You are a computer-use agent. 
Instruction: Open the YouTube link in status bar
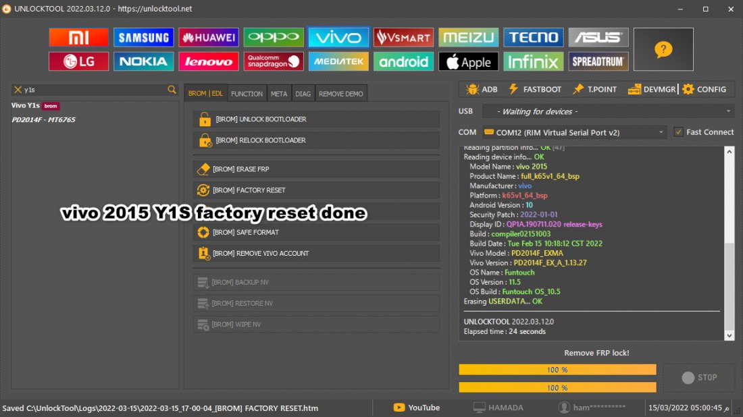click(x=417, y=408)
